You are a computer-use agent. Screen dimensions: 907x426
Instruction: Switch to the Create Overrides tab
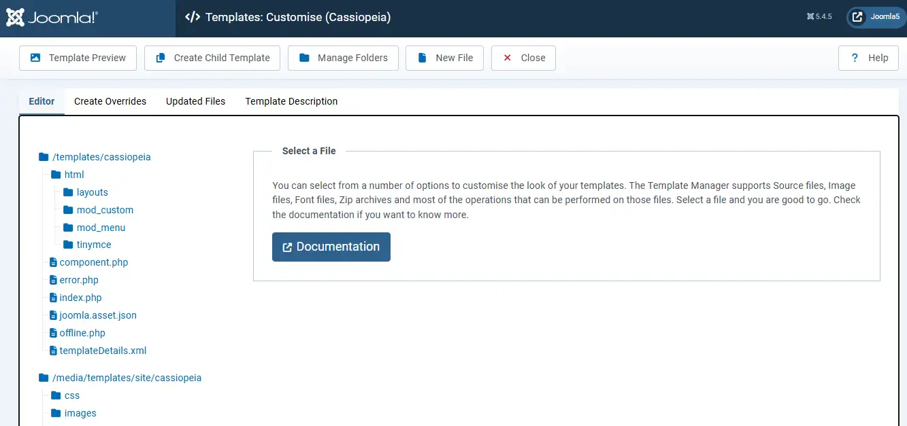click(x=110, y=101)
